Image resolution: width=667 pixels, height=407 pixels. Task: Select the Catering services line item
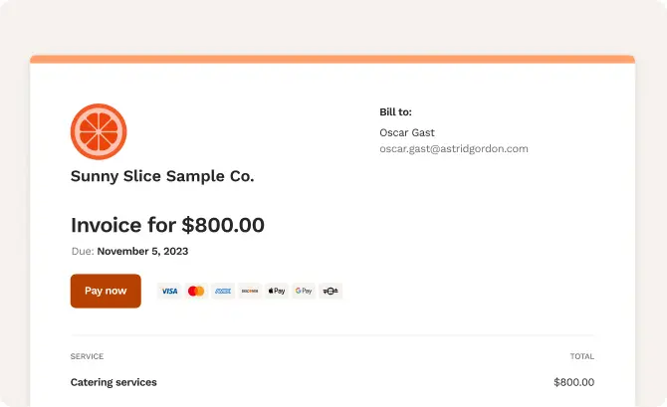tap(113, 382)
